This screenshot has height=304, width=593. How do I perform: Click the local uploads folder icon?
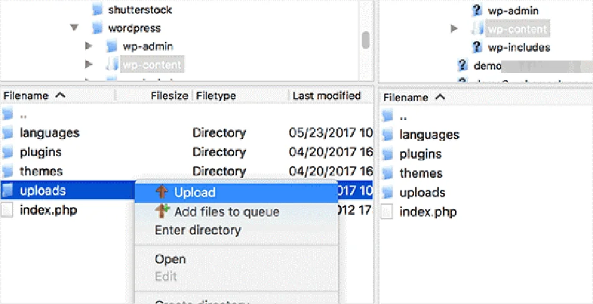click(x=7, y=190)
